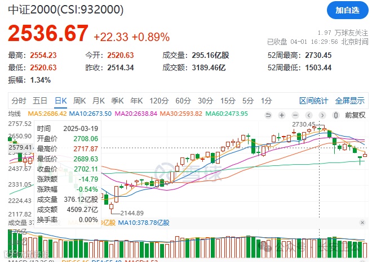The width and height of the screenshot is (372, 262).
Task: Toggle the candlestick chart style icon
Action: click(336, 115)
